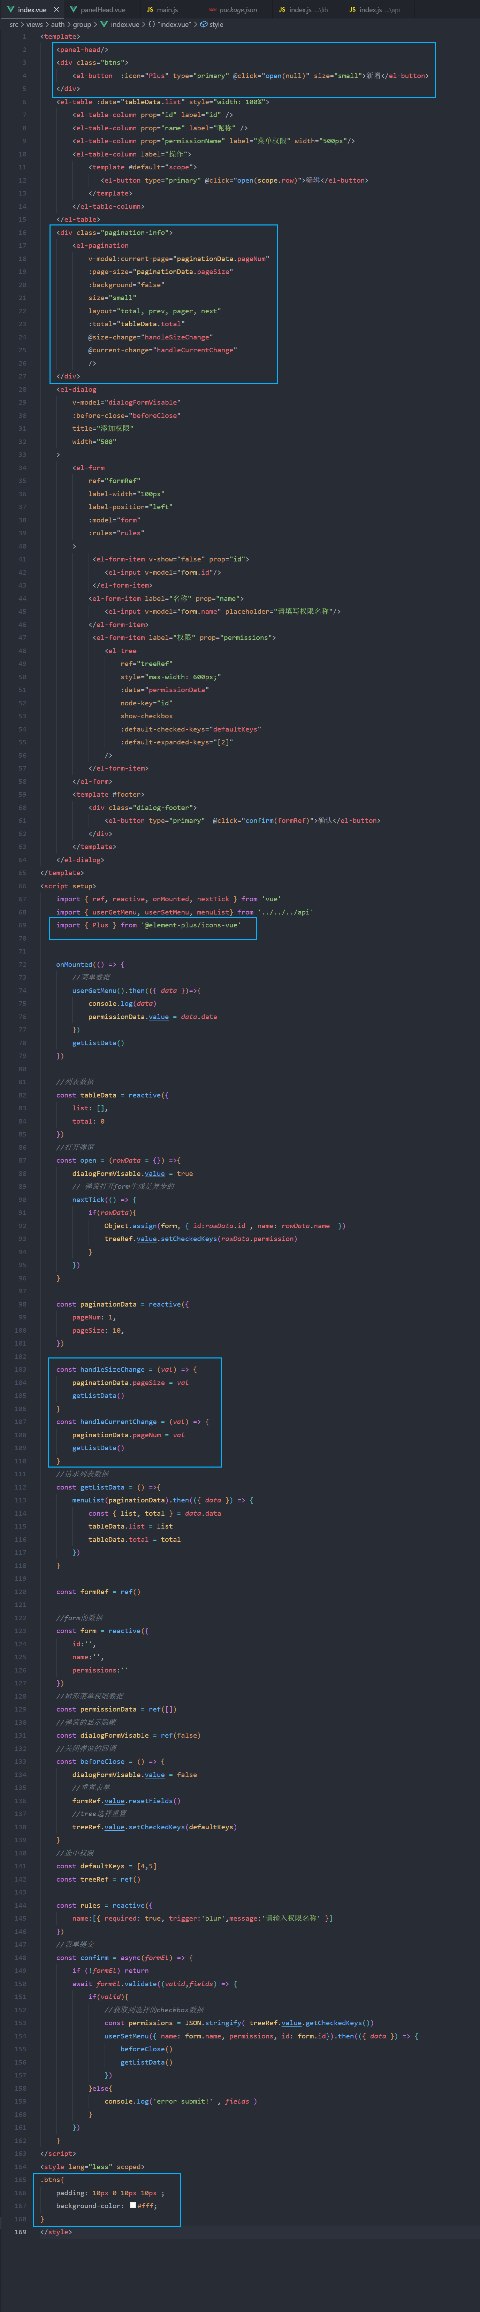Click the '@element-plus/icons-vue' import string

coord(191,925)
